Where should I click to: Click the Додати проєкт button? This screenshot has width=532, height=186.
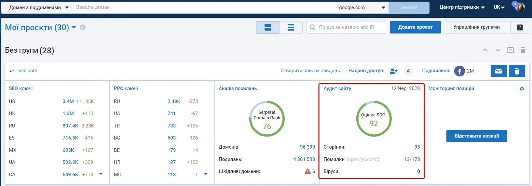(415, 27)
